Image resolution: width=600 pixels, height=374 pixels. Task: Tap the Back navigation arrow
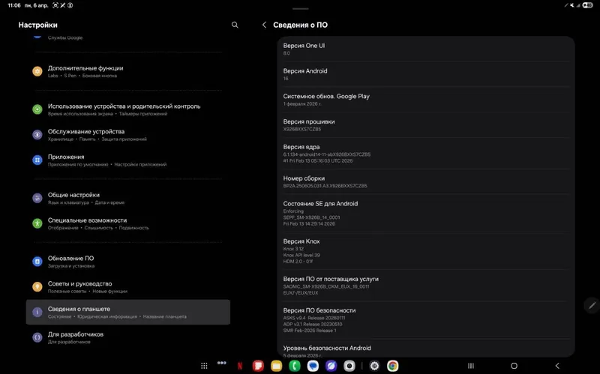(557, 366)
